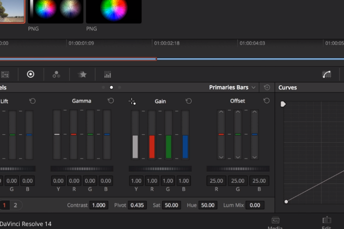Select the white point picker crosshair
Screen dimensions: 344x229
point(132,102)
